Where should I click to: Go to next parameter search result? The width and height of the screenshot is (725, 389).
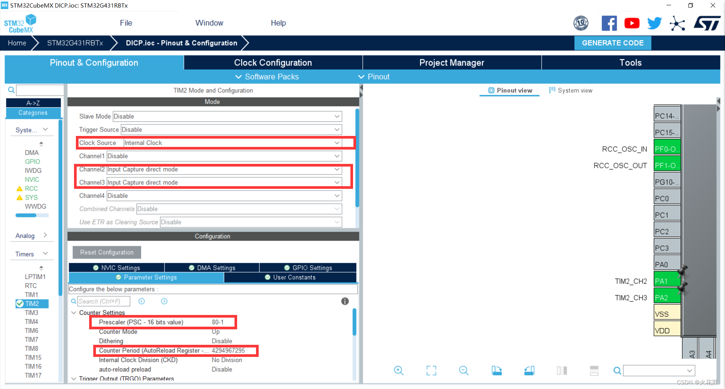coord(164,301)
